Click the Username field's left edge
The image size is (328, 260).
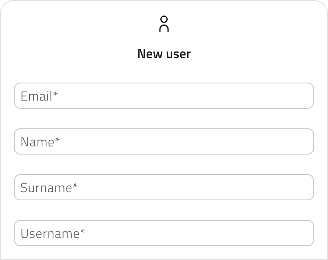[15, 233]
